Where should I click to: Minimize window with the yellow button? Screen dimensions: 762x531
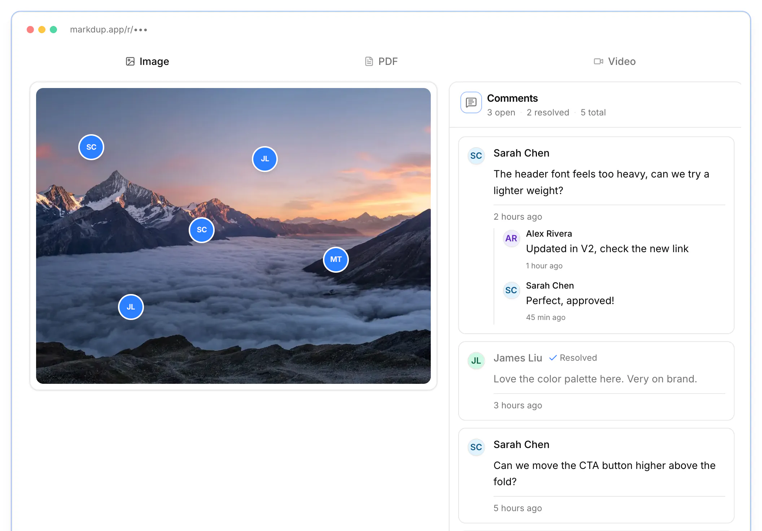tap(42, 30)
